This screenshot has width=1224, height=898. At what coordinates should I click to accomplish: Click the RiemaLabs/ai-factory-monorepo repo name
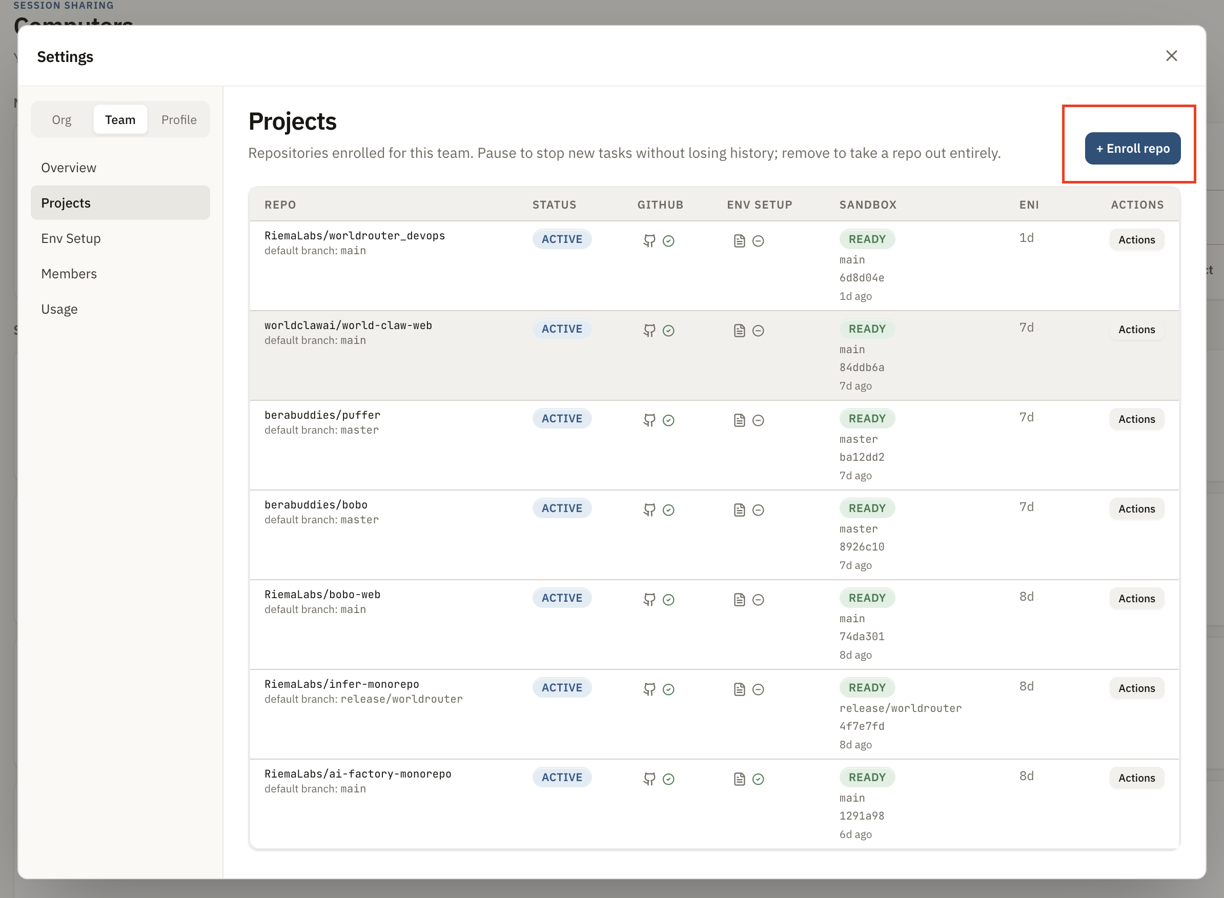point(358,774)
